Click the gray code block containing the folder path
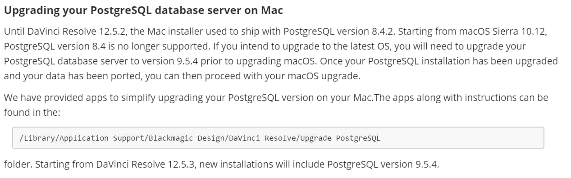The image size is (571, 178). (x=278, y=138)
